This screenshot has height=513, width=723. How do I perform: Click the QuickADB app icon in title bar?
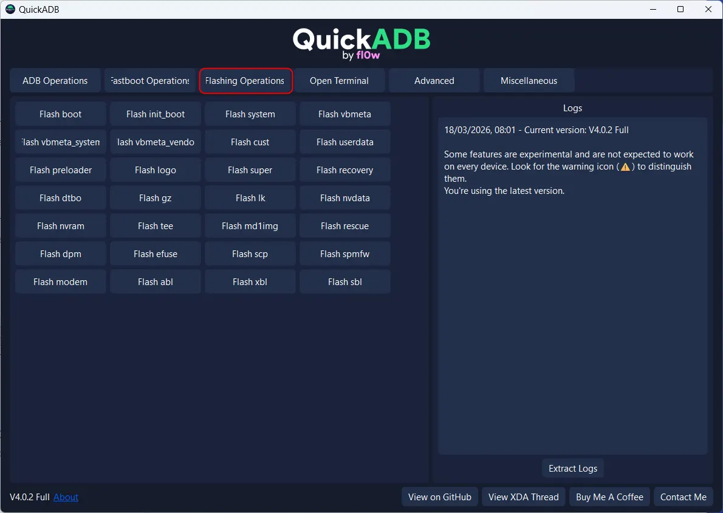coord(10,9)
